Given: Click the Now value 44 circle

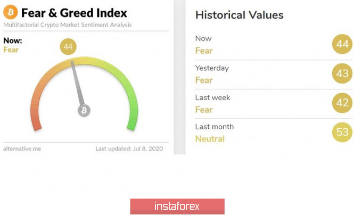Looking at the screenshot, I should coord(342,45).
